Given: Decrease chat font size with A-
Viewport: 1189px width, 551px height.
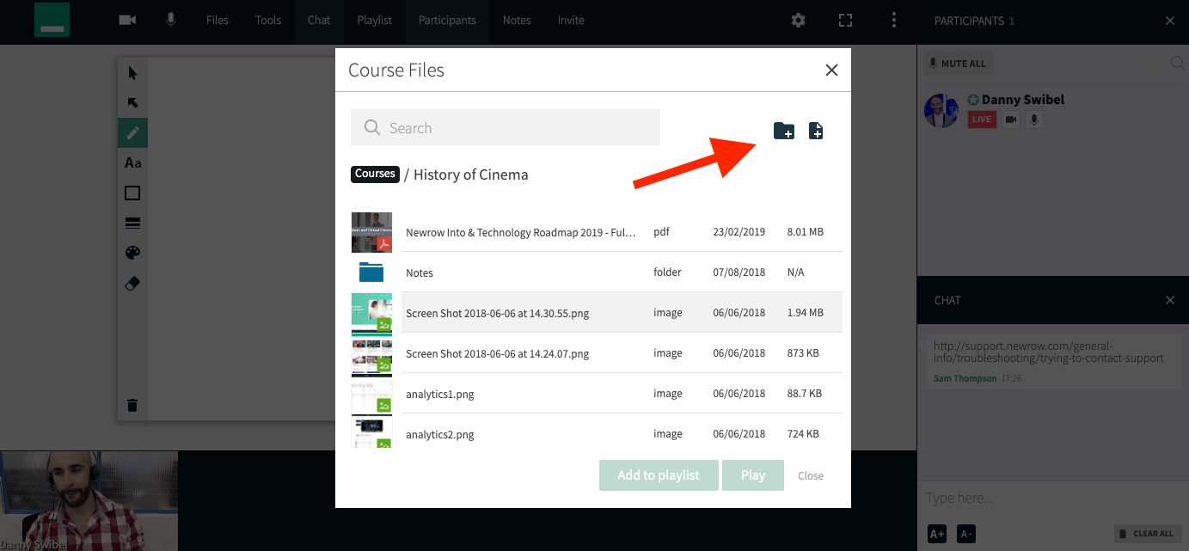Looking at the screenshot, I should pos(965,534).
